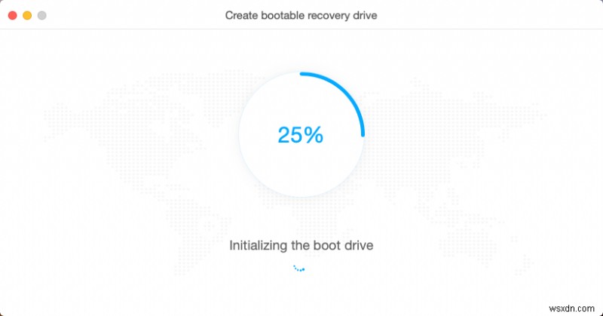This screenshot has width=603, height=316.
Task: Click the "Initializing the boot drive" status text
Action: pyautogui.click(x=301, y=245)
